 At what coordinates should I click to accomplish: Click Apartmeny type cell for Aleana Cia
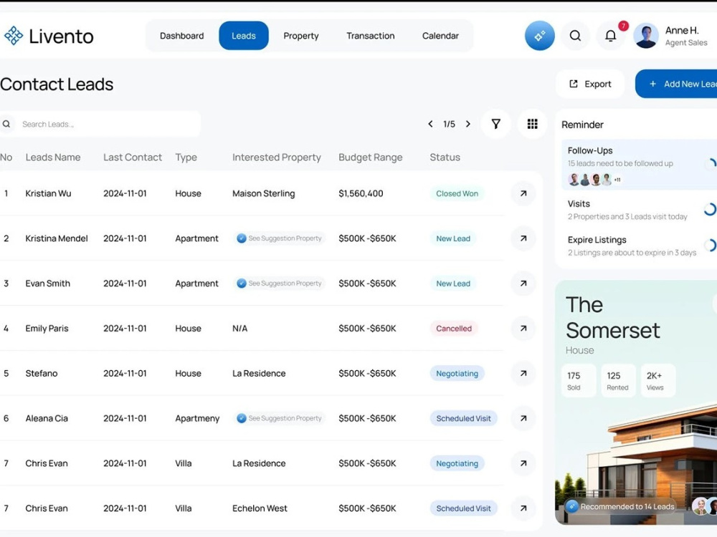click(x=197, y=418)
